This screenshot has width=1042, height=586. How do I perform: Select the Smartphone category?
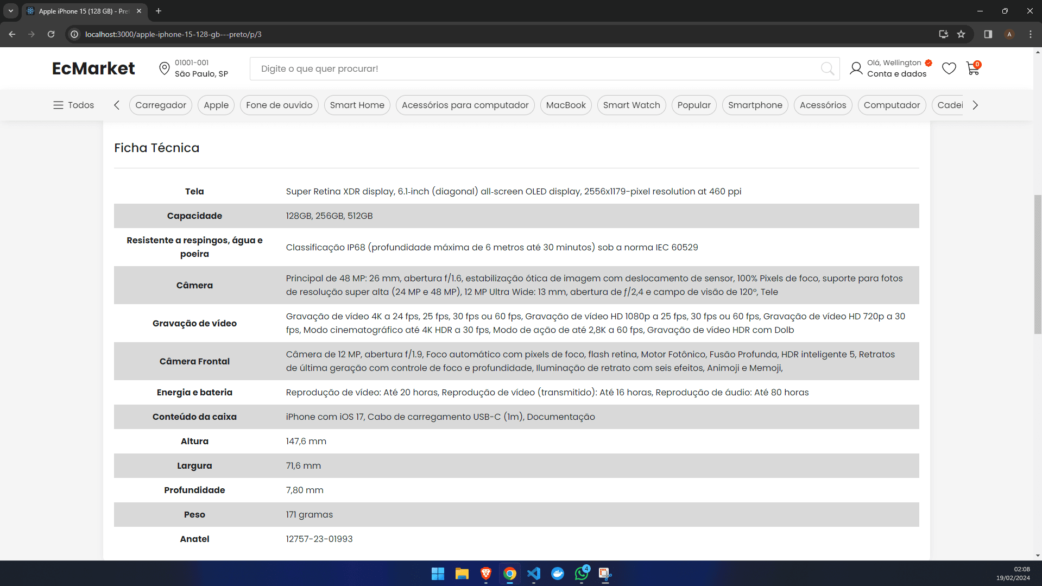[x=755, y=105]
